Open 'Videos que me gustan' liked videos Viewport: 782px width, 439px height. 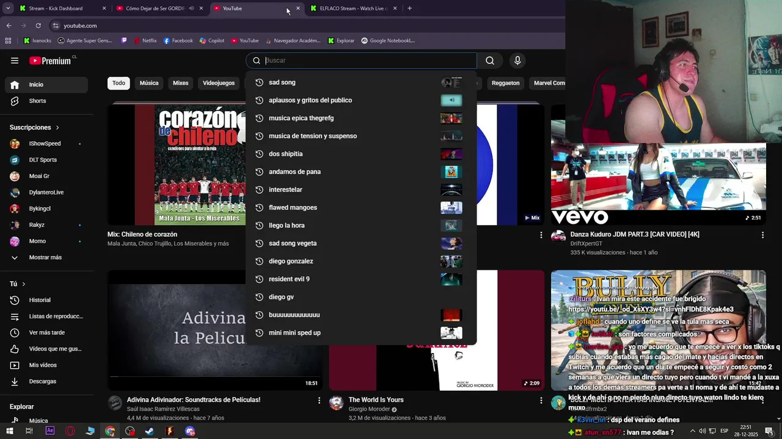(x=46, y=349)
